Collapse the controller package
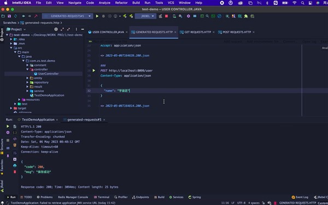 tap(27, 69)
